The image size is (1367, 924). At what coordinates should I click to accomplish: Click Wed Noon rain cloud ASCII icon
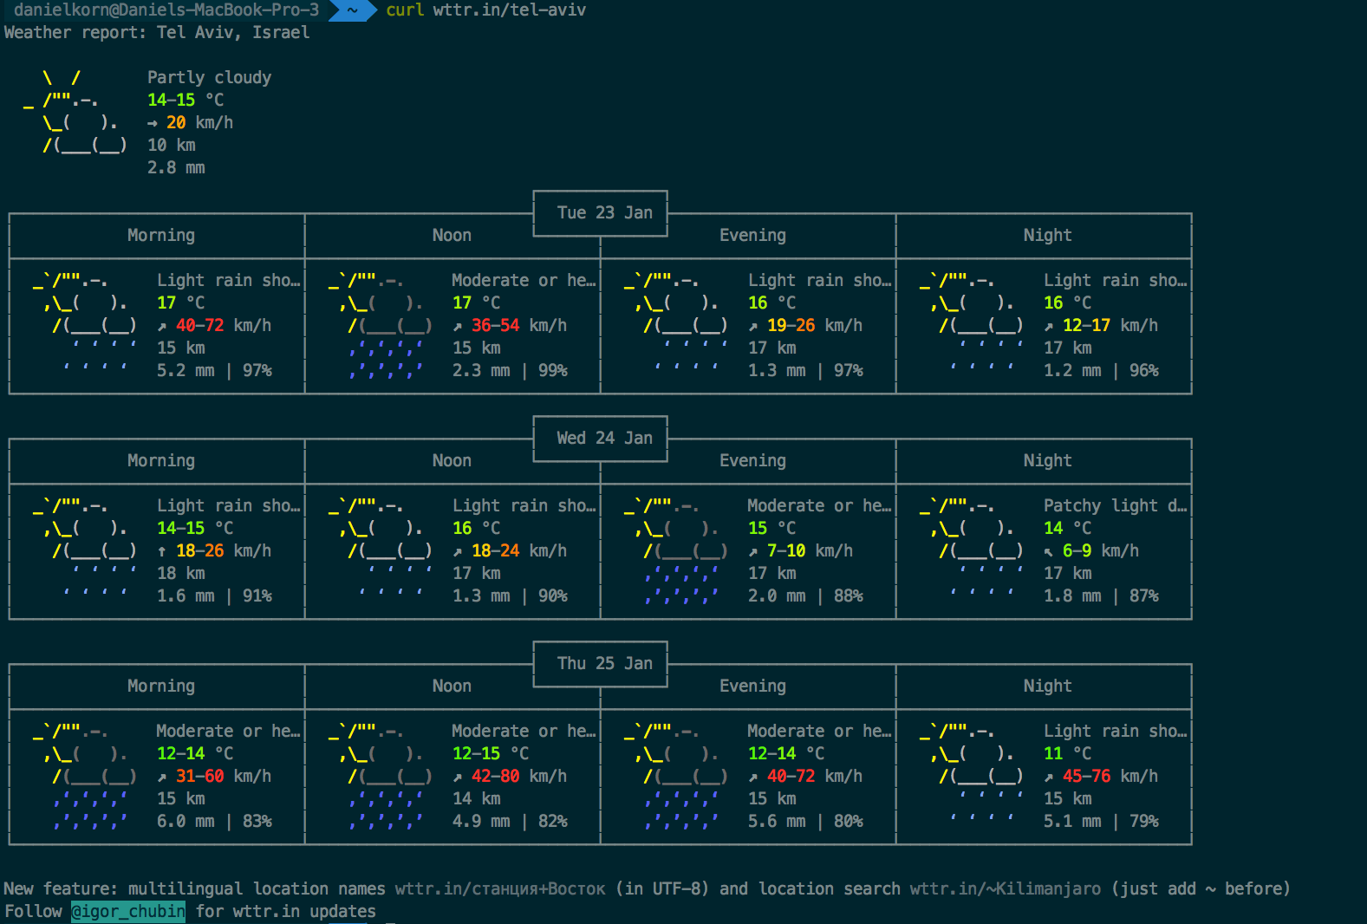coord(381,549)
